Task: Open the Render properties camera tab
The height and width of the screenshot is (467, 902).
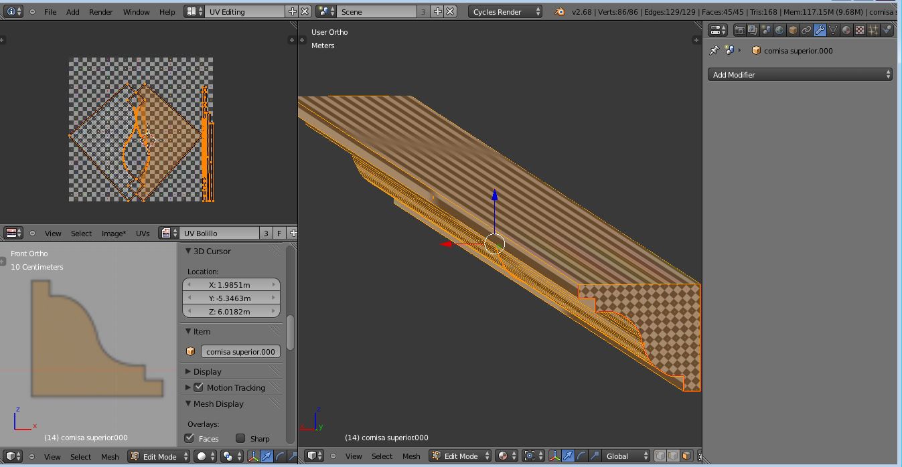Action: [x=739, y=30]
